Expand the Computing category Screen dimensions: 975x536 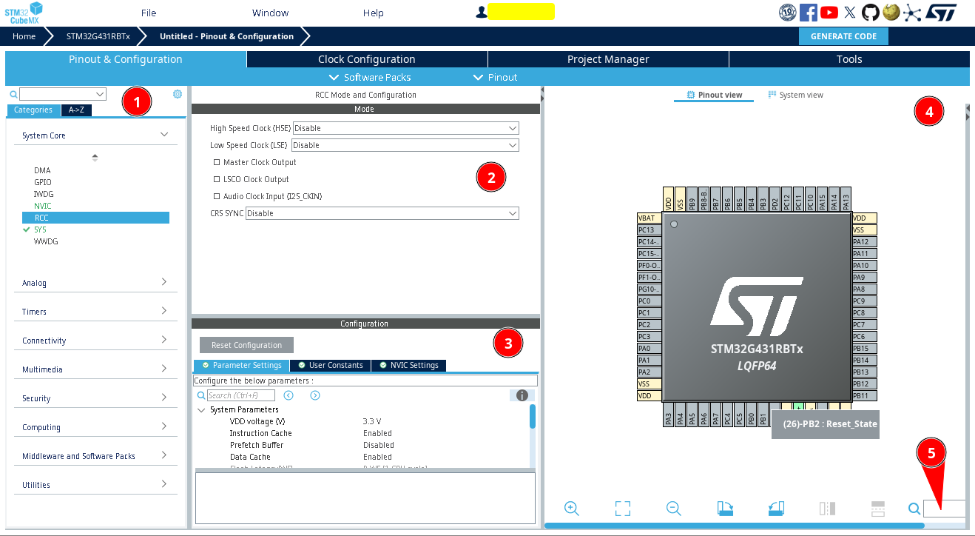point(164,426)
